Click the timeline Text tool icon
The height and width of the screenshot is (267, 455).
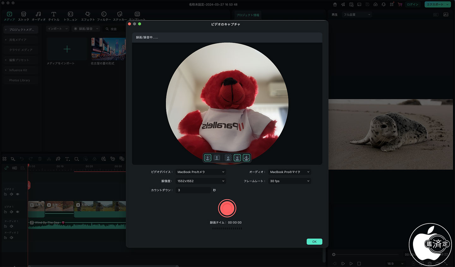[x=67, y=159]
